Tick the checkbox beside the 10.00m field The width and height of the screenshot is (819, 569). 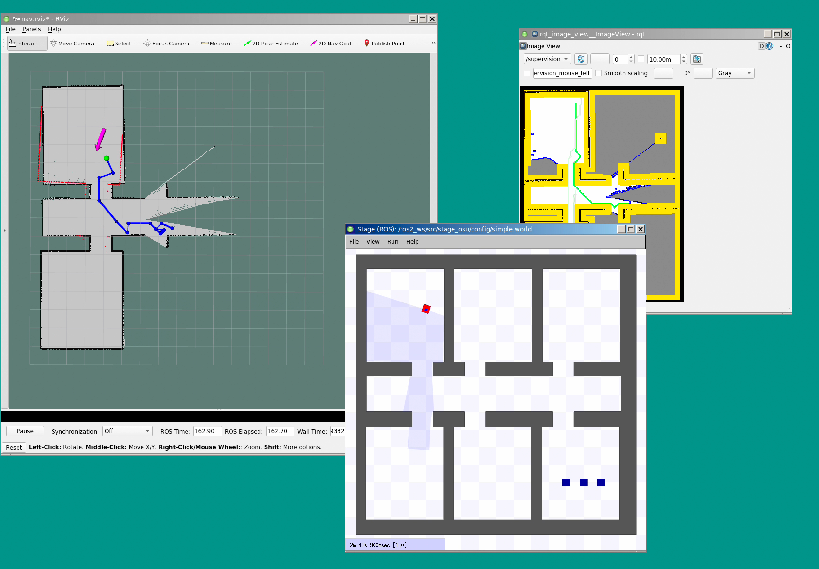tap(641, 59)
